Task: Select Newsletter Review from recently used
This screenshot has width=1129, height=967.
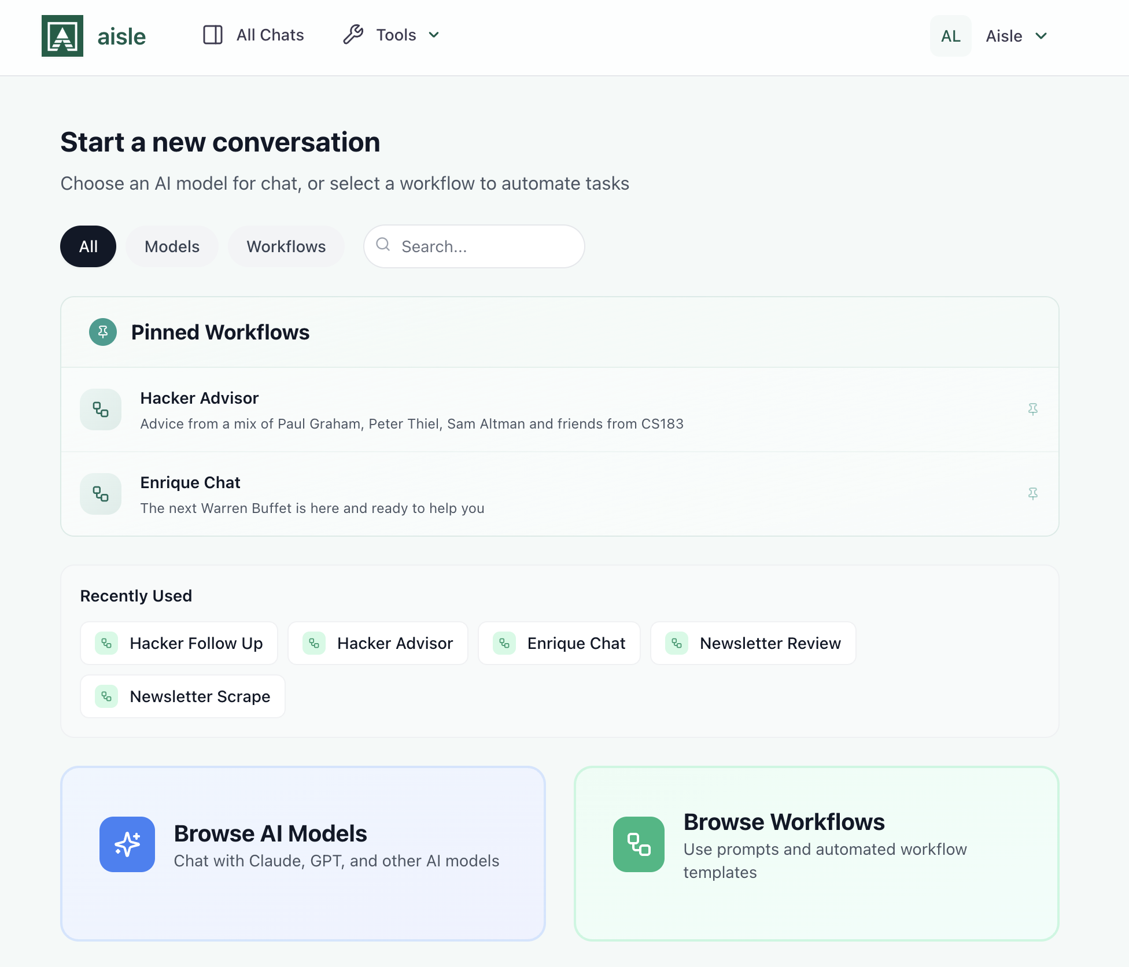Action: click(x=753, y=643)
